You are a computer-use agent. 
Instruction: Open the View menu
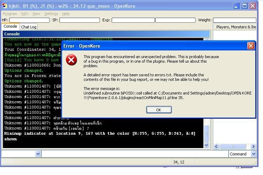36,14
